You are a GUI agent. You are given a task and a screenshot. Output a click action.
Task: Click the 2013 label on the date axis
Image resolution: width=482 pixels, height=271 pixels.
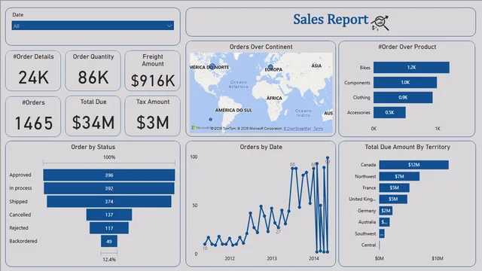[x=272, y=258]
